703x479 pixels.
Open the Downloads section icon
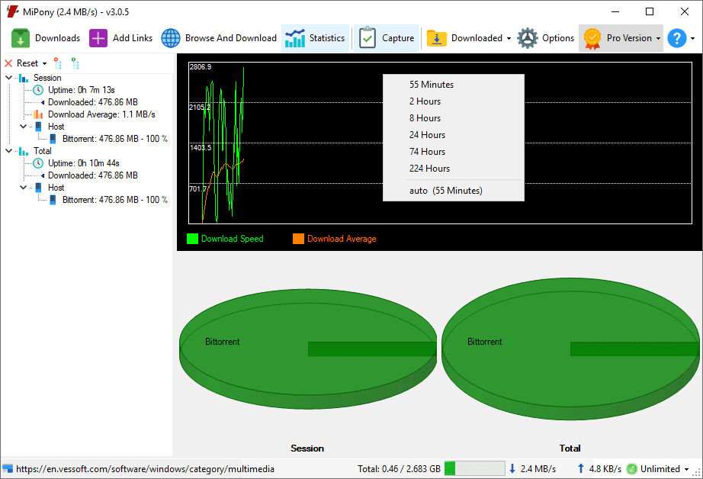pos(20,38)
